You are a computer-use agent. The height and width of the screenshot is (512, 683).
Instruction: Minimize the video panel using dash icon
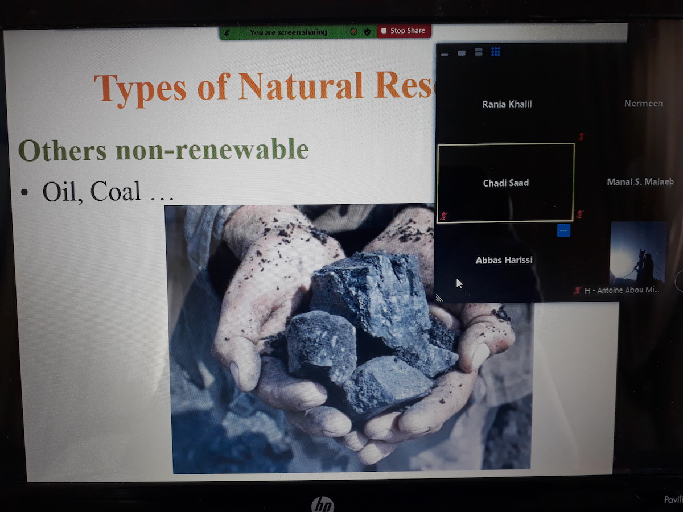(445, 55)
